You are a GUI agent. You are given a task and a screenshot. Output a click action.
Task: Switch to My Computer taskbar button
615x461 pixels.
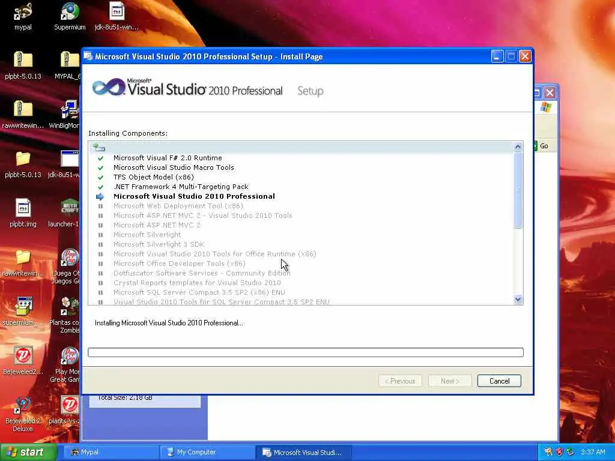207,452
